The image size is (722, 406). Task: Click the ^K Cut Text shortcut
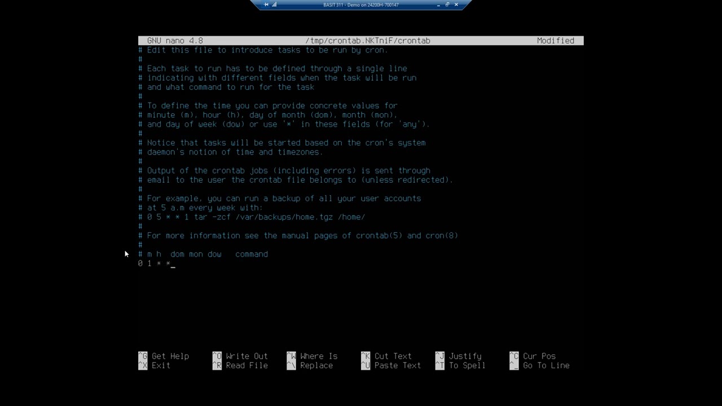click(386, 356)
